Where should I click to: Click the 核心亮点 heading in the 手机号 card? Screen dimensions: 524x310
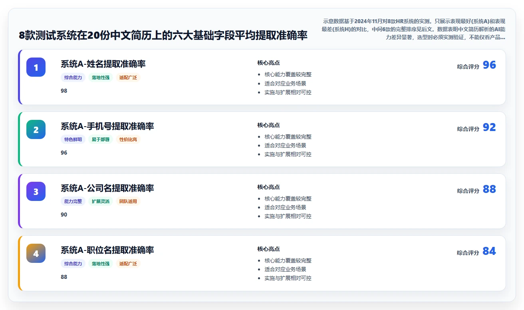[268, 125]
